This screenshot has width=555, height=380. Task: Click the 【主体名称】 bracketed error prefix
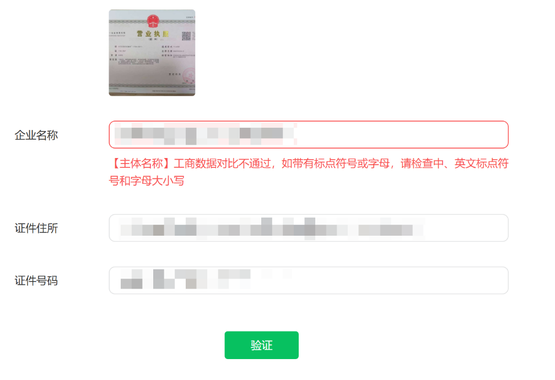click(x=141, y=164)
